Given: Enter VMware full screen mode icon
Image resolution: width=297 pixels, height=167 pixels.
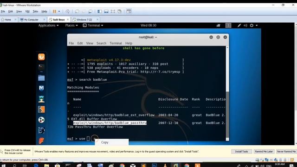Looking at the screenshot, I should click(x=113, y=11).
